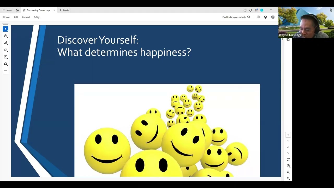The image size is (334, 188).
Task: Select the Add text box tool
Action: pyautogui.click(x=5, y=57)
